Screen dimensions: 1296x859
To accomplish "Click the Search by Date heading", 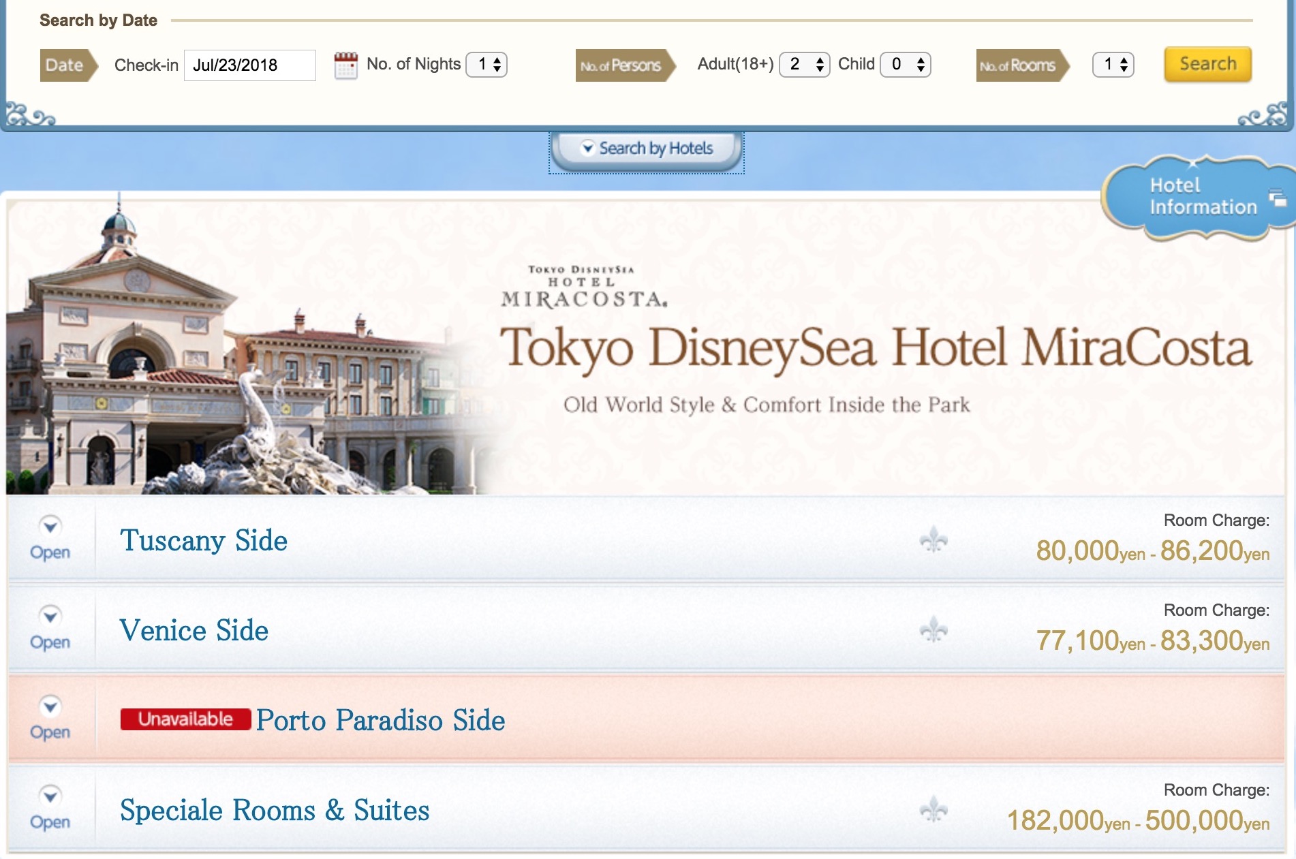I will (x=98, y=20).
